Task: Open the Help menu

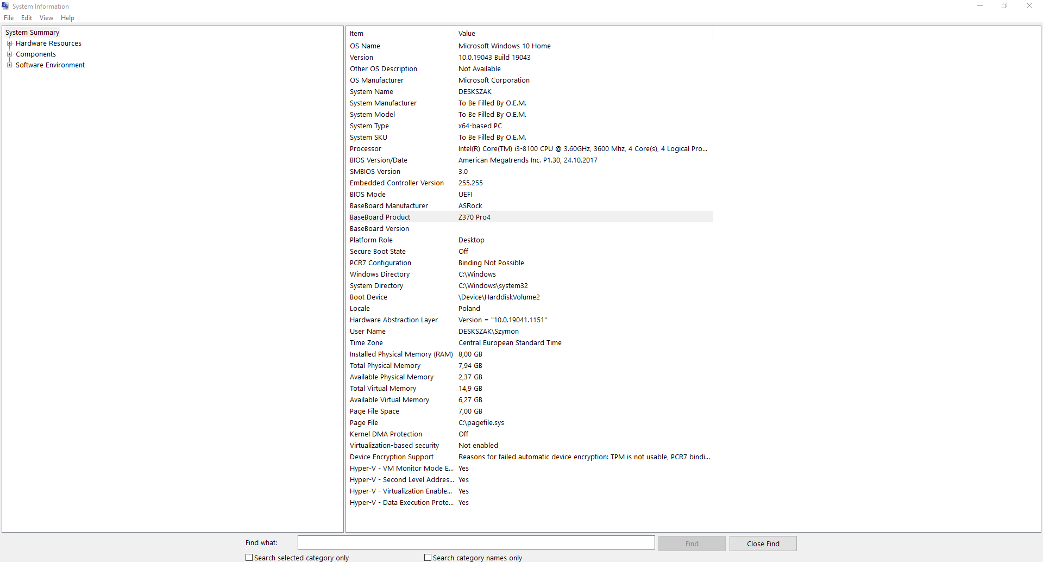Action: point(67,18)
